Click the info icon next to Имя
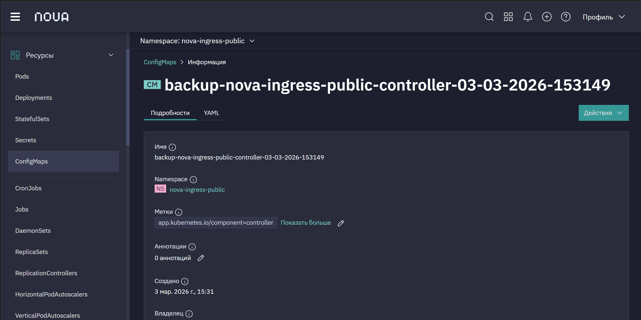Image resolution: width=641 pixels, height=320 pixels. point(172,147)
